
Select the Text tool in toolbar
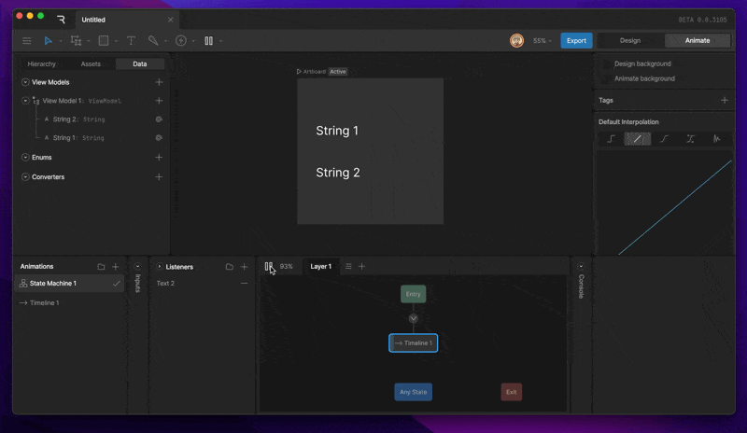131,41
